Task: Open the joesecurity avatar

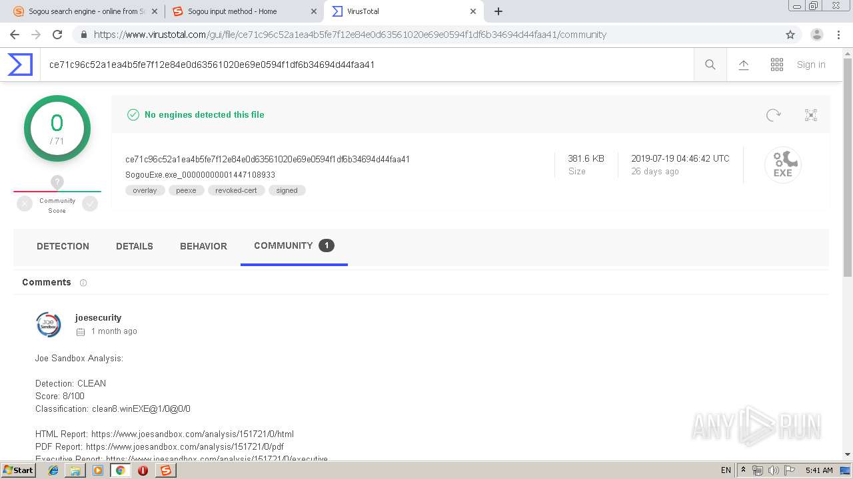Action: [48, 325]
